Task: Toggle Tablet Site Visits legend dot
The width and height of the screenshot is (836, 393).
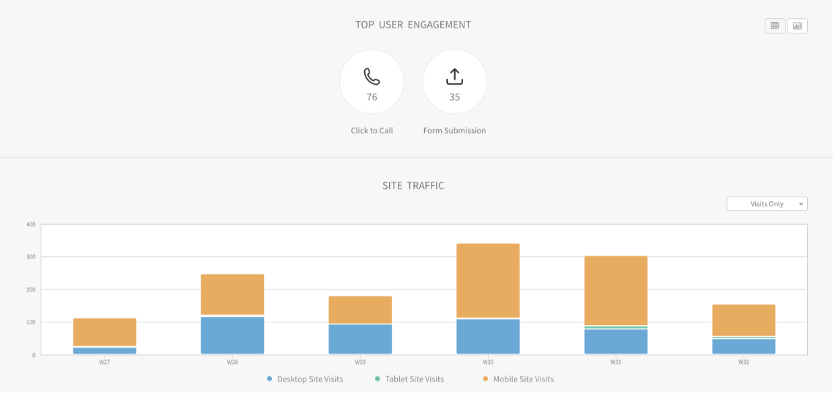Action: [x=378, y=379]
